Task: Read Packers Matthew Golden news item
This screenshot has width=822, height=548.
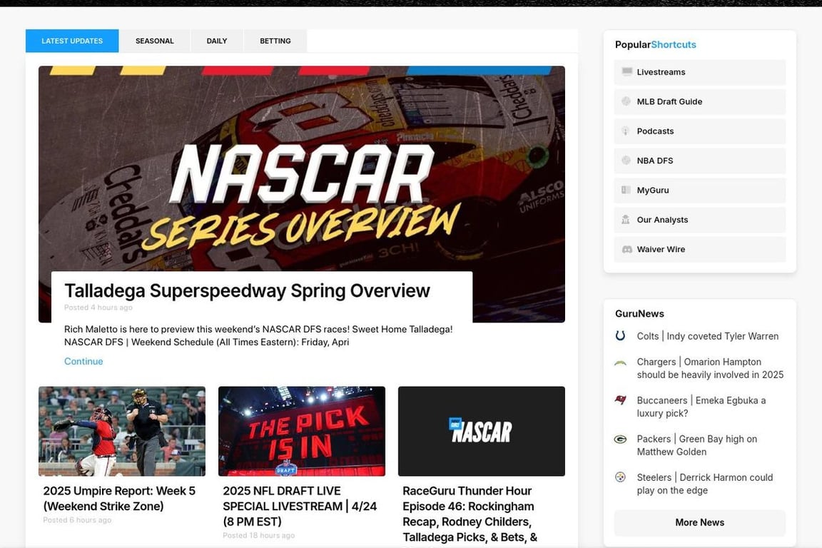Action: coord(697,445)
